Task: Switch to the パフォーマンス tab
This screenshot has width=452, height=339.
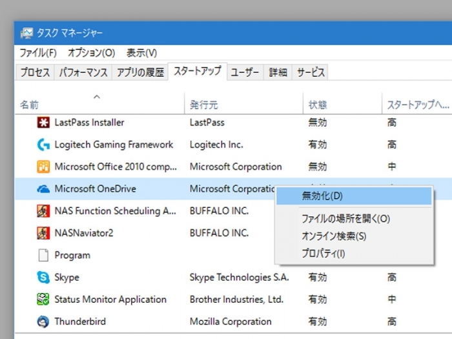Action: 83,72
